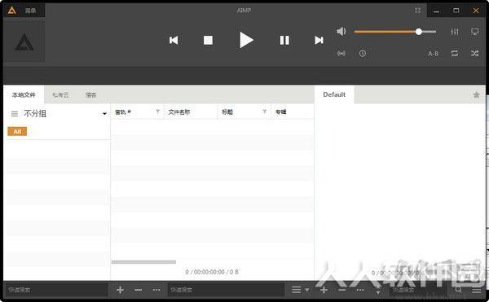The height and width of the screenshot is (302, 489).
Task: Open the equalizer settings icon
Action: pyautogui.click(x=455, y=32)
